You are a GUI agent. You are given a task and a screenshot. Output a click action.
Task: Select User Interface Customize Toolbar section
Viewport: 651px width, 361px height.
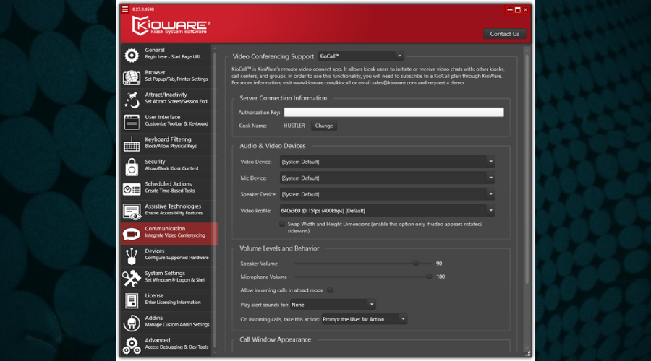169,121
